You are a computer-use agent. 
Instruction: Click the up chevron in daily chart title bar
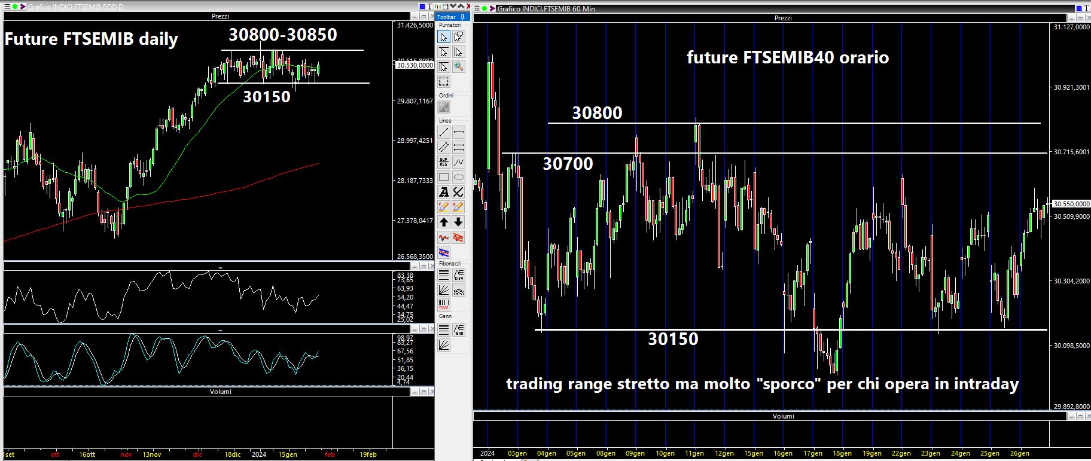(461, 6)
